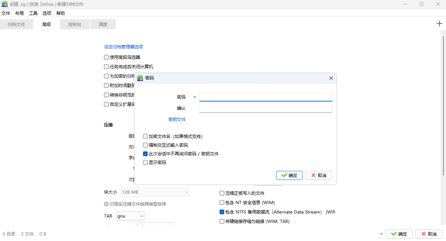
Task: Click the PeaZip icon in the main title bar
Action: [x=5, y=4]
